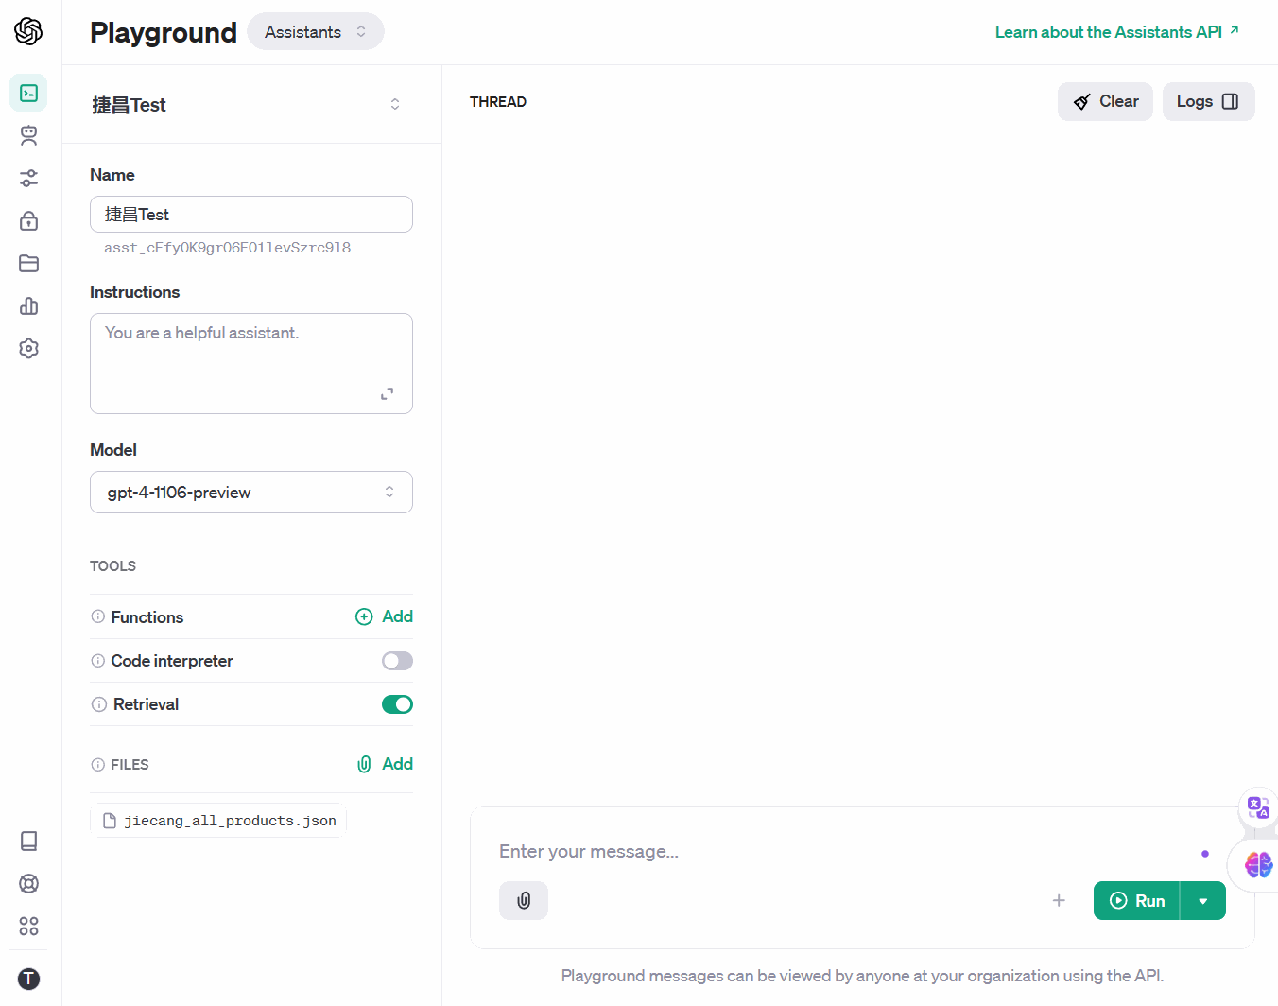Open the Fine-tuning sliders icon in sidebar

coord(28,178)
